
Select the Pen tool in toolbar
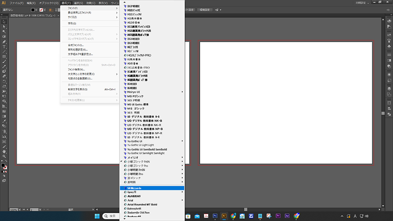(x=4, y=41)
